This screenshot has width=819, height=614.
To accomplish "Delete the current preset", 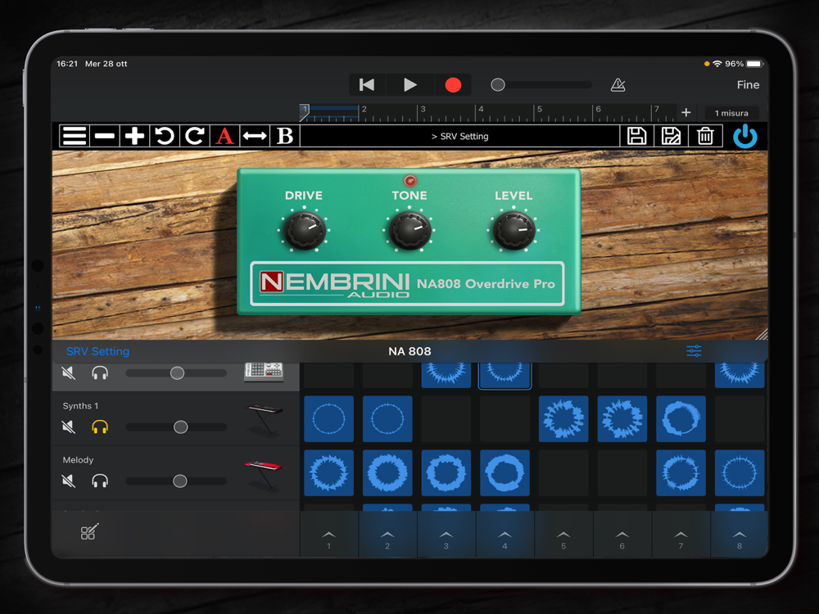I will pyautogui.click(x=705, y=136).
